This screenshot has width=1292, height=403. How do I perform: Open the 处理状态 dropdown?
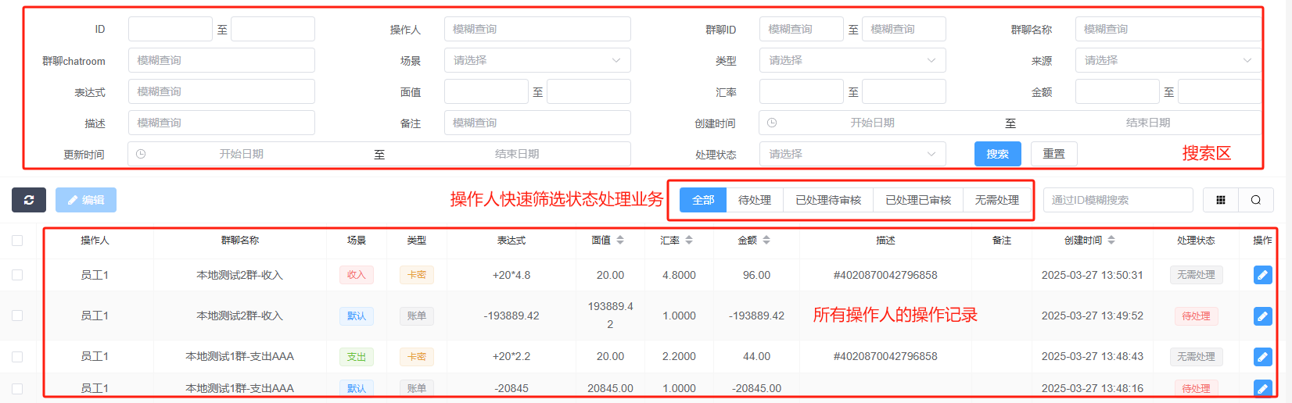point(852,154)
